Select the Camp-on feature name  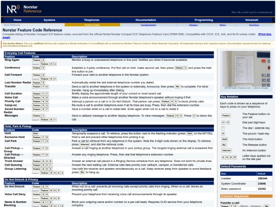(11, 105)
